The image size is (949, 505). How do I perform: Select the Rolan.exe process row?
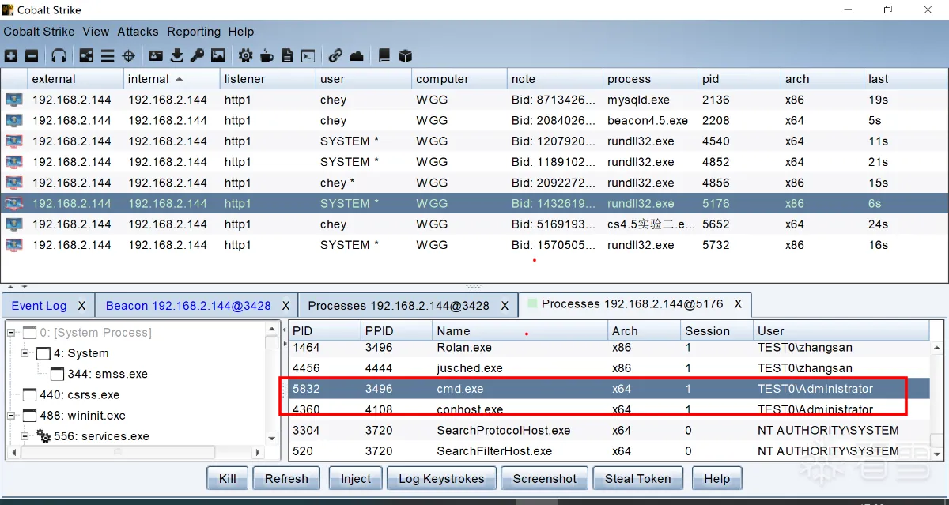pos(608,348)
